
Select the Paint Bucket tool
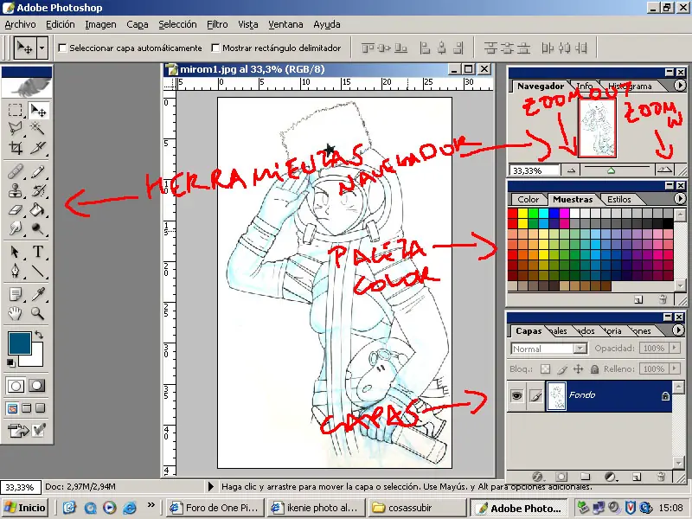coord(38,209)
